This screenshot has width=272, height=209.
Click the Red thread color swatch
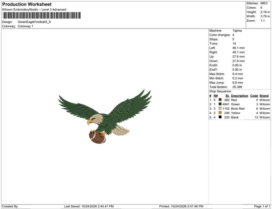click(x=220, y=100)
